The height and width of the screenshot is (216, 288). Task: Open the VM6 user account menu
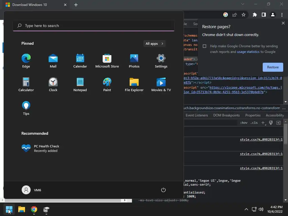(31, 190)
